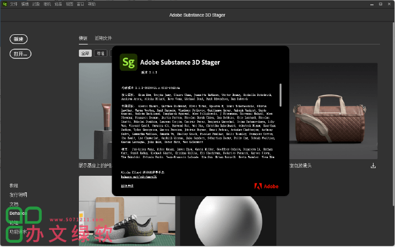Open the behance.net link in the About dialog

coord(138,177)
